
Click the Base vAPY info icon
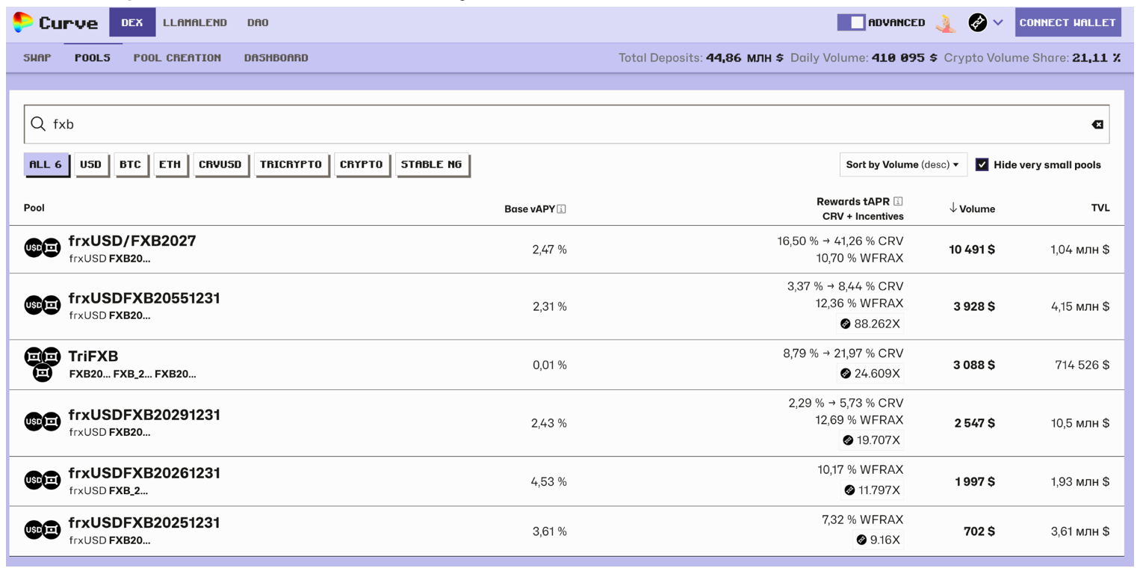(562, 209)
